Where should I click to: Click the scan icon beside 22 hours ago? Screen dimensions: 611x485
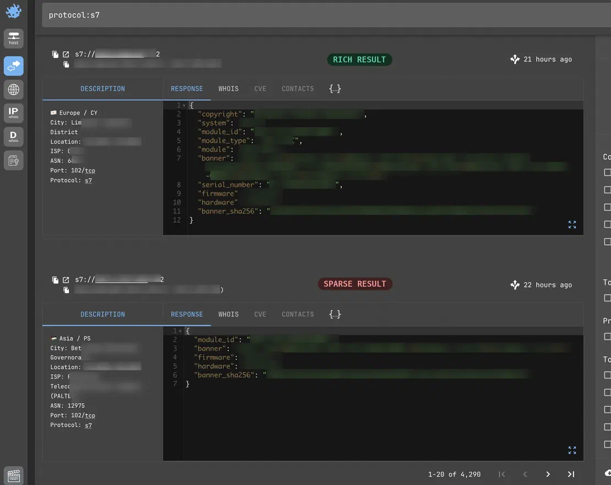[515, 285]
